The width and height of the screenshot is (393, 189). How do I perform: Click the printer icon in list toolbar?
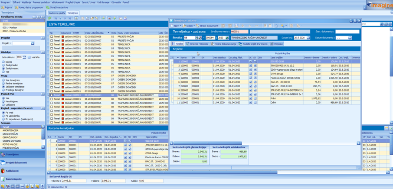click(x=125, y=18)
